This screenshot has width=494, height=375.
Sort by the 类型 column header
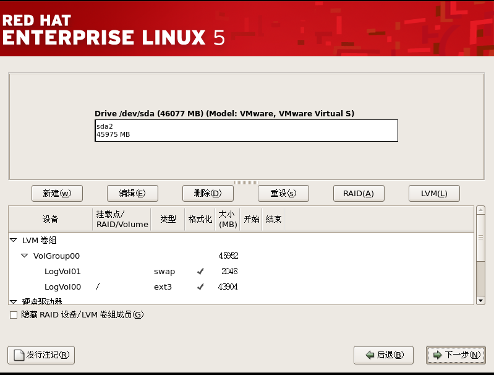(168, 219)
